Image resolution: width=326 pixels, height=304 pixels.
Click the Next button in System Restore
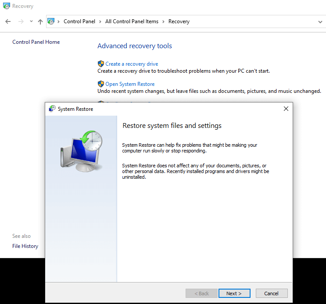coord(234,293)
